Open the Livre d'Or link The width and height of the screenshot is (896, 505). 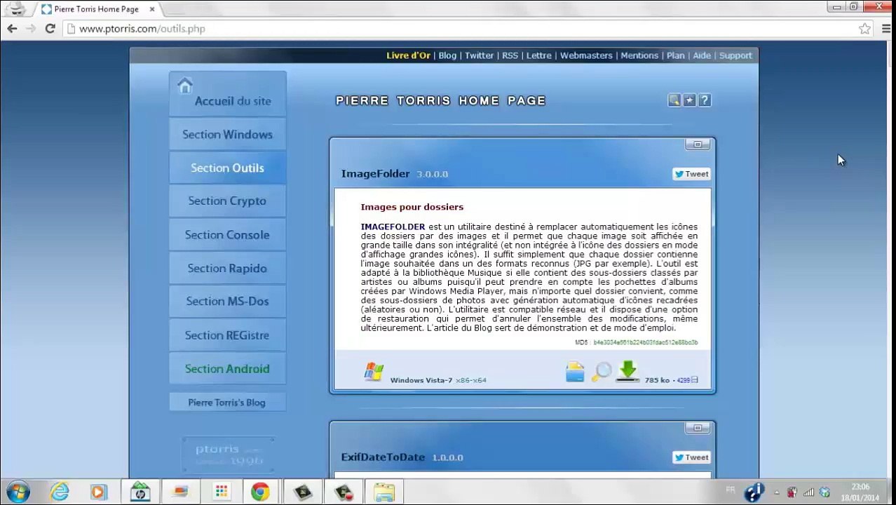408,55
